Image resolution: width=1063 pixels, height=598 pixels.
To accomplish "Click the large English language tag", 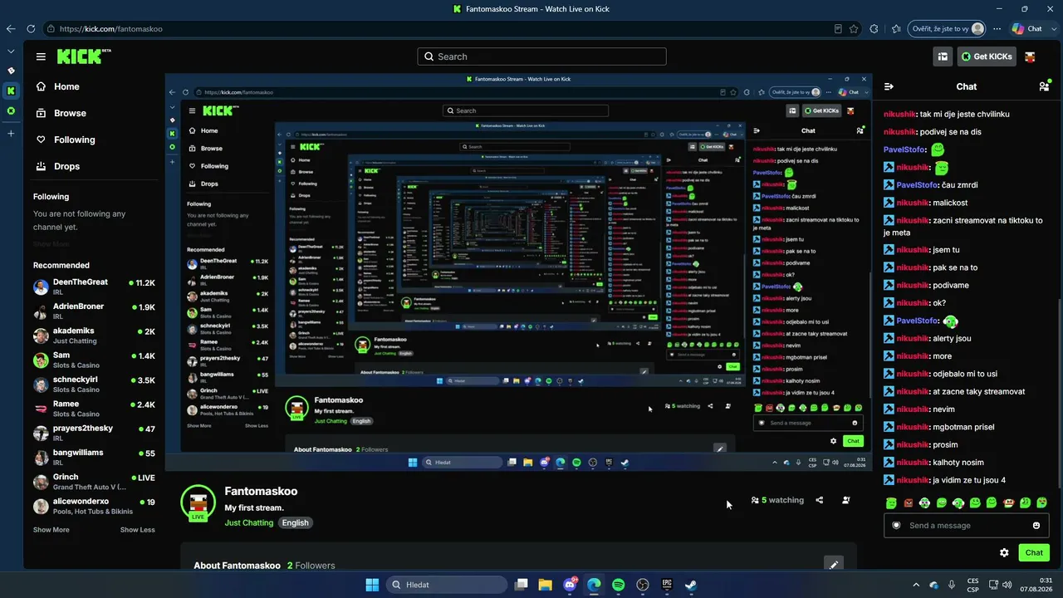I will (295, 522).
